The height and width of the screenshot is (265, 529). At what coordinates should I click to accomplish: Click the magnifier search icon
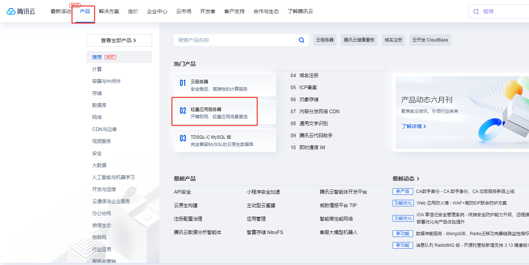[x=302, y=40]
